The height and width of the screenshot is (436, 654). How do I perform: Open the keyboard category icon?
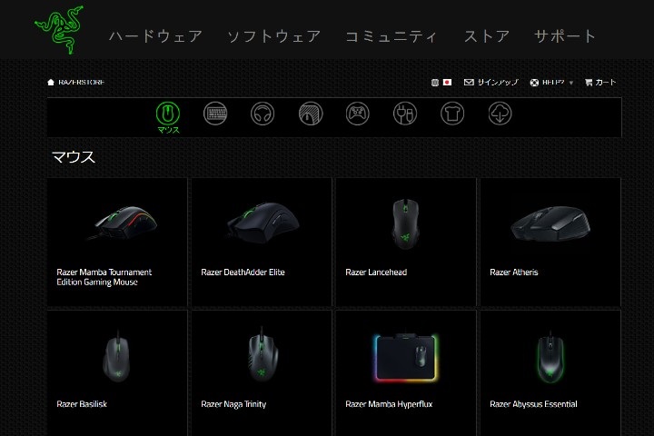(215, 113)
